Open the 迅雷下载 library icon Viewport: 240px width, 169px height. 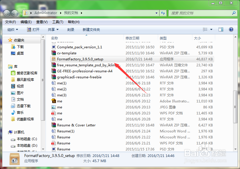(x=13, y=106)
